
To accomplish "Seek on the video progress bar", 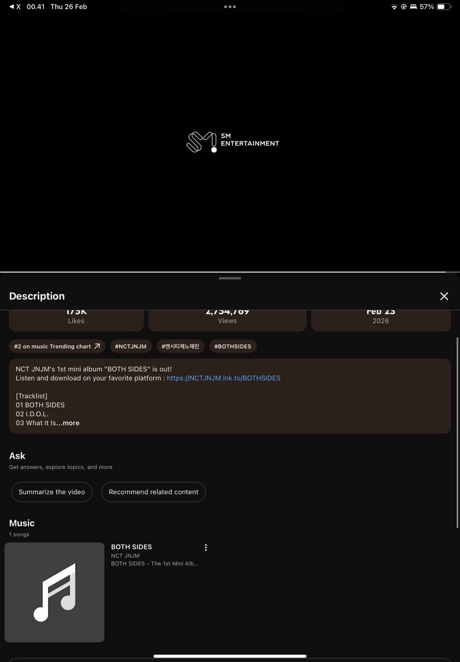I will (x=230, y=272).
